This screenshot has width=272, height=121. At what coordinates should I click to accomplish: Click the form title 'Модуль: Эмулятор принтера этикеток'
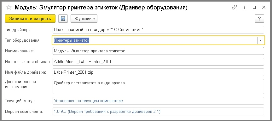point(67,8)
